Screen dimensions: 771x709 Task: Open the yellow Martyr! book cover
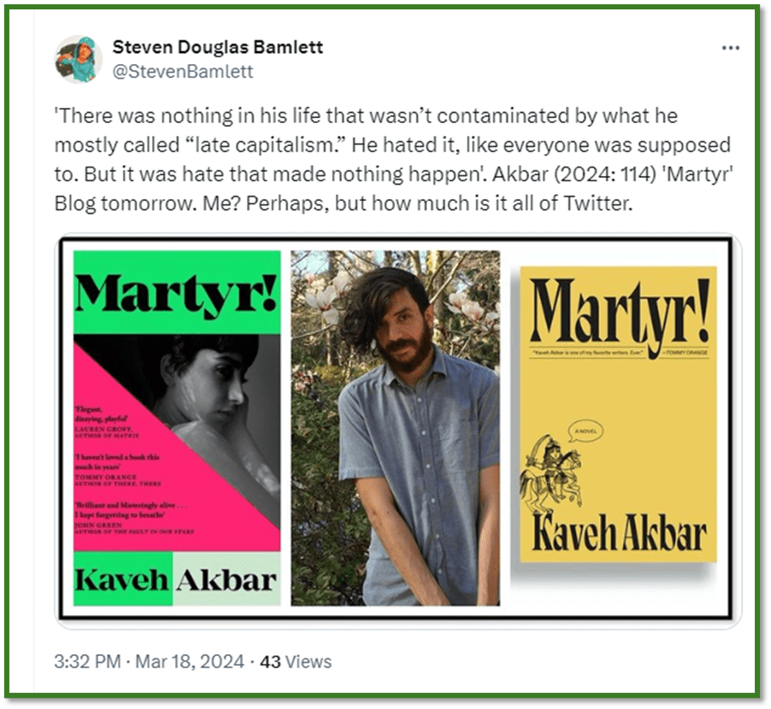click(618, 414)
